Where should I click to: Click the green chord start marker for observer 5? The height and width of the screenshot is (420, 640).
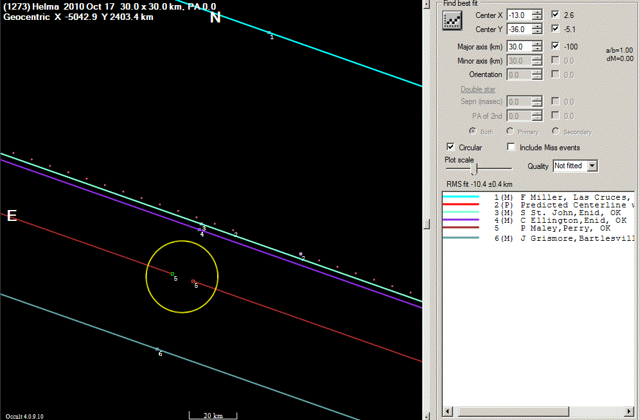coord(173,274)
